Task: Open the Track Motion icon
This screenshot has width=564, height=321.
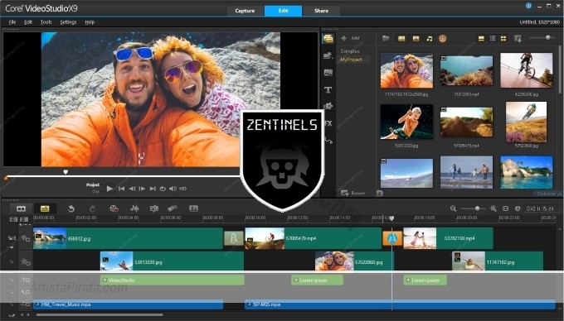Action: click(173, 208)
